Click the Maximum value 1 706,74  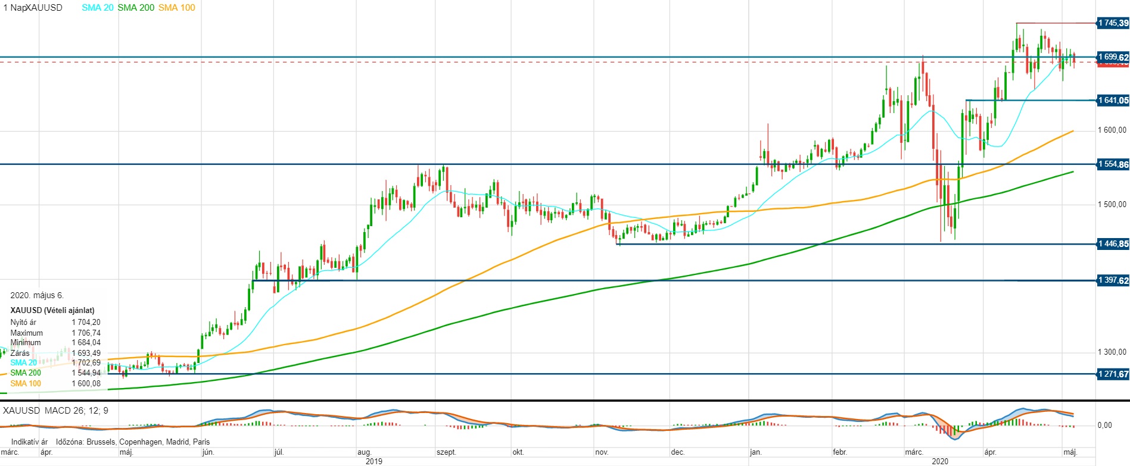(x=86, y=333)
